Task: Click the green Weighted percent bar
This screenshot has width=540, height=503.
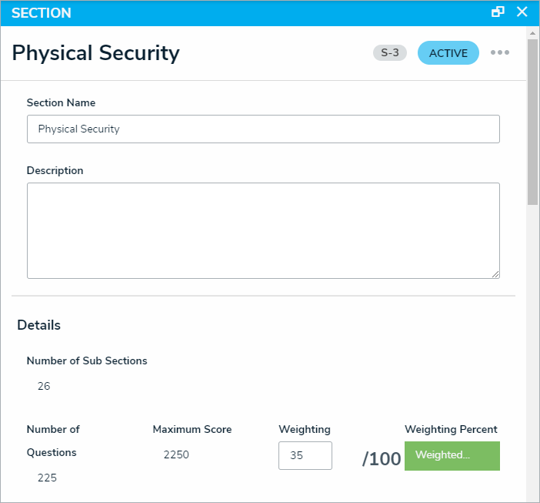Action: tap(452, 455)
